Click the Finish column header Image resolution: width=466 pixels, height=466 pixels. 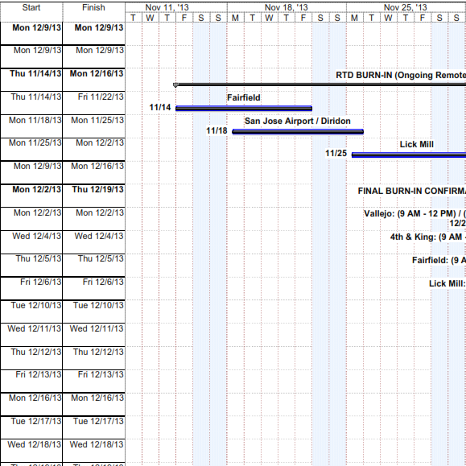(93, 11)
